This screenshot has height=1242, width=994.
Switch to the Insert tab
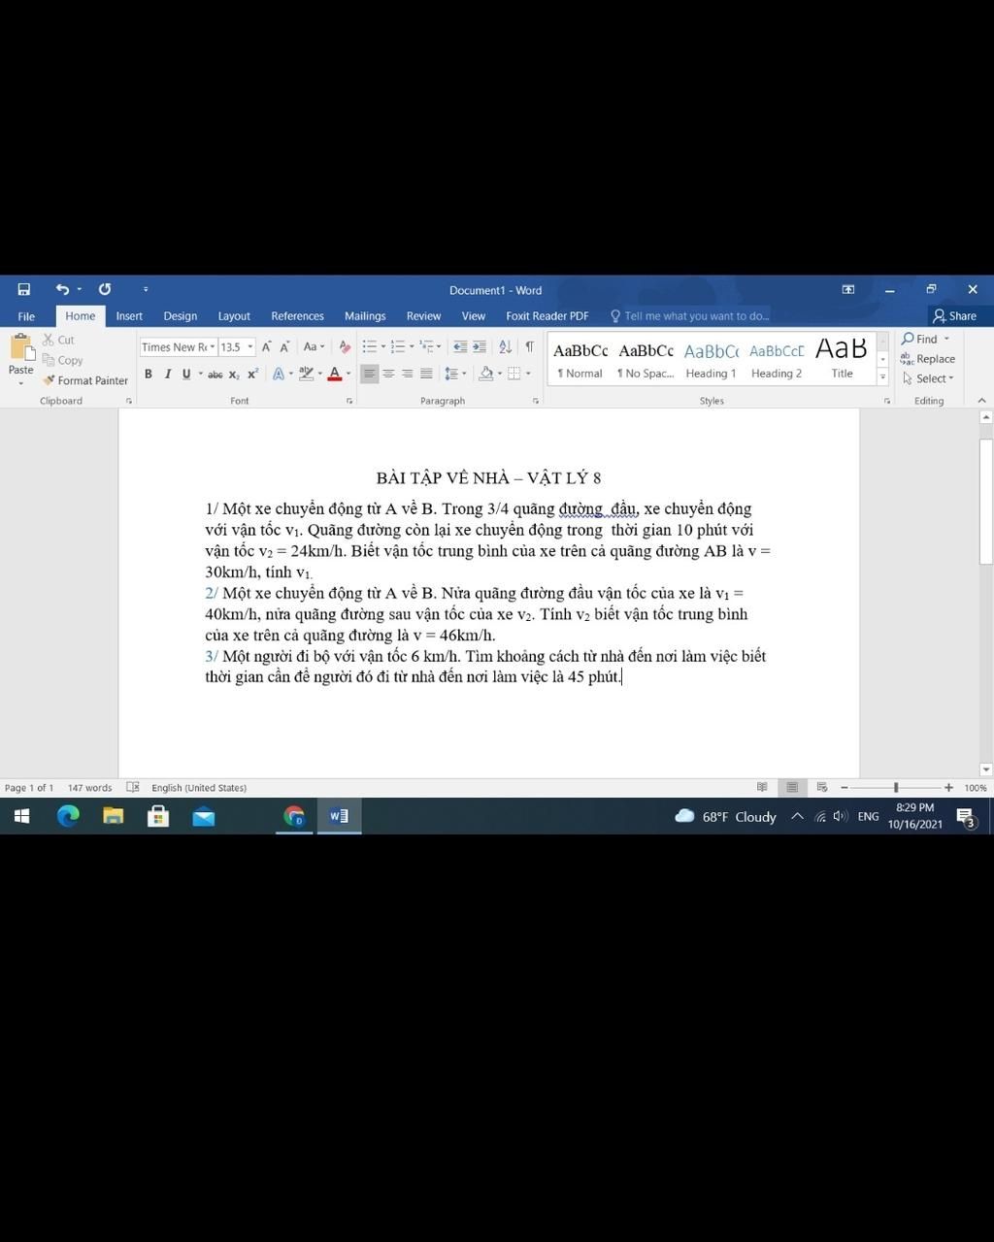(x=129, y=316)
